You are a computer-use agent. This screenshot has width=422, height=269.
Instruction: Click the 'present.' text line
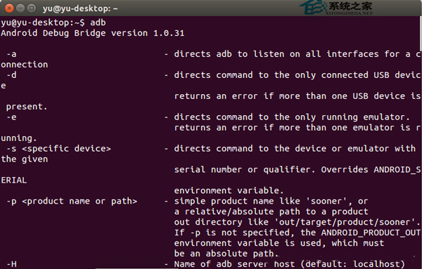click(x=27, y=107)
